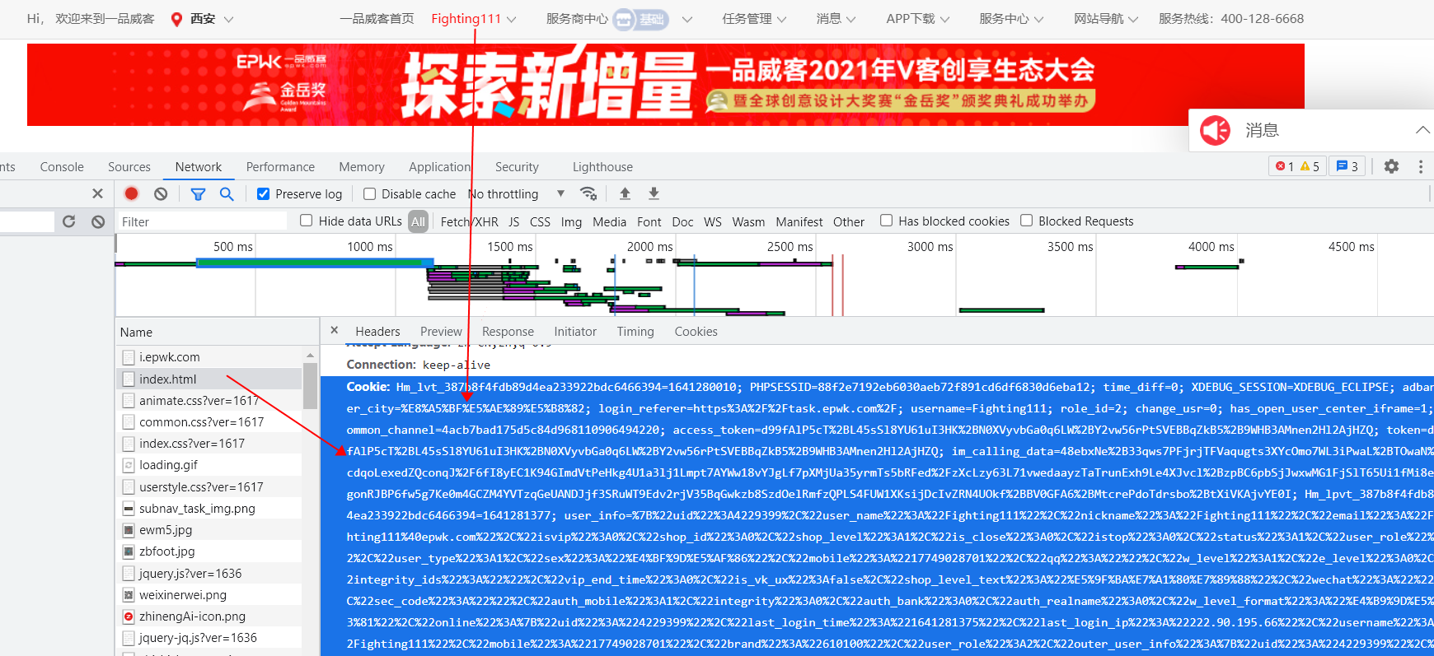
Task: Switch to the Console tab
Action: pyautogui.click(x=62, y=166)
